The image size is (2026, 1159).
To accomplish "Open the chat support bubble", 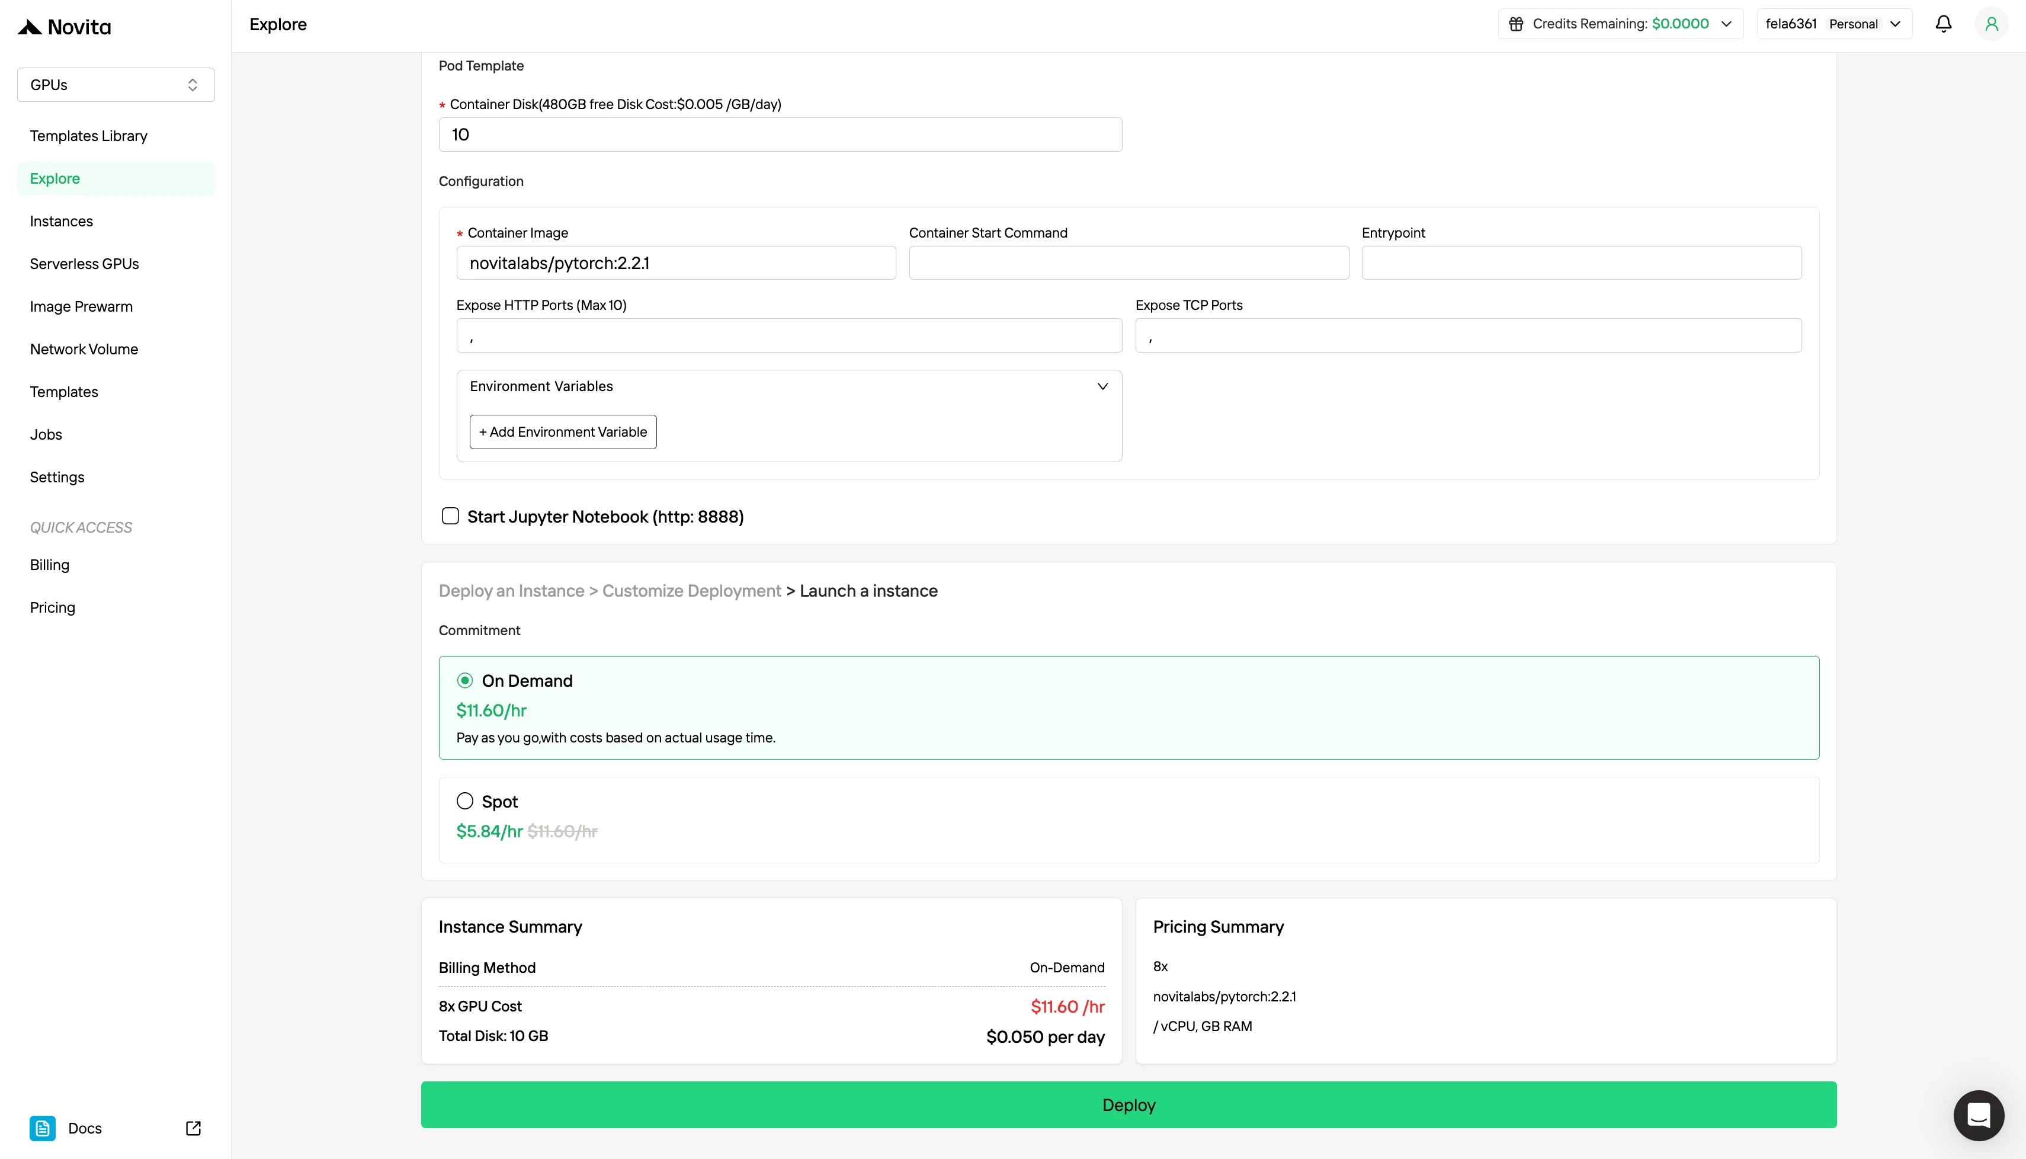I will pyautogui.click(x=1978, y=1115).
